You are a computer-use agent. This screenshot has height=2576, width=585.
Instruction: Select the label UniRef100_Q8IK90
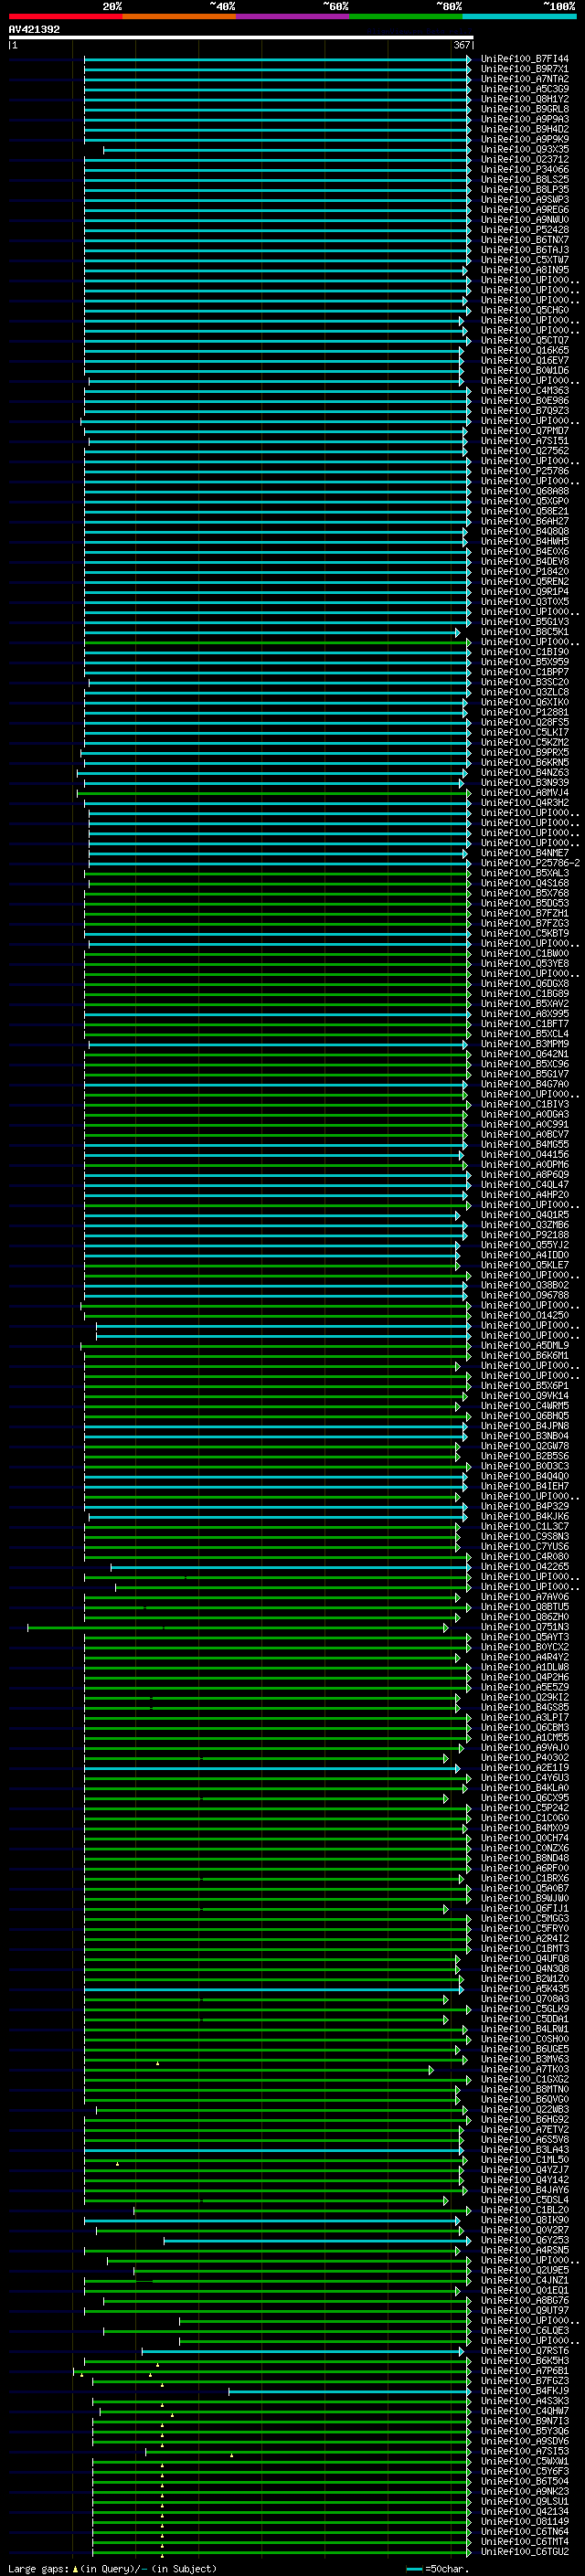[x=525, y=2220]
